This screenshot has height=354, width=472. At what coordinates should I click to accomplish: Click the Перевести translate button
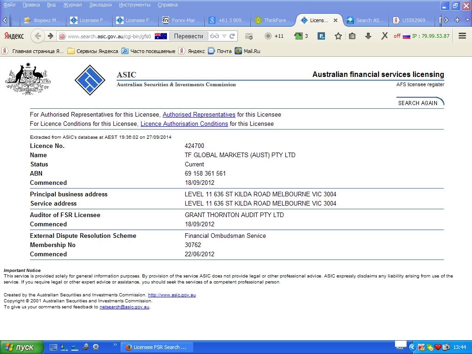[189, 36]
